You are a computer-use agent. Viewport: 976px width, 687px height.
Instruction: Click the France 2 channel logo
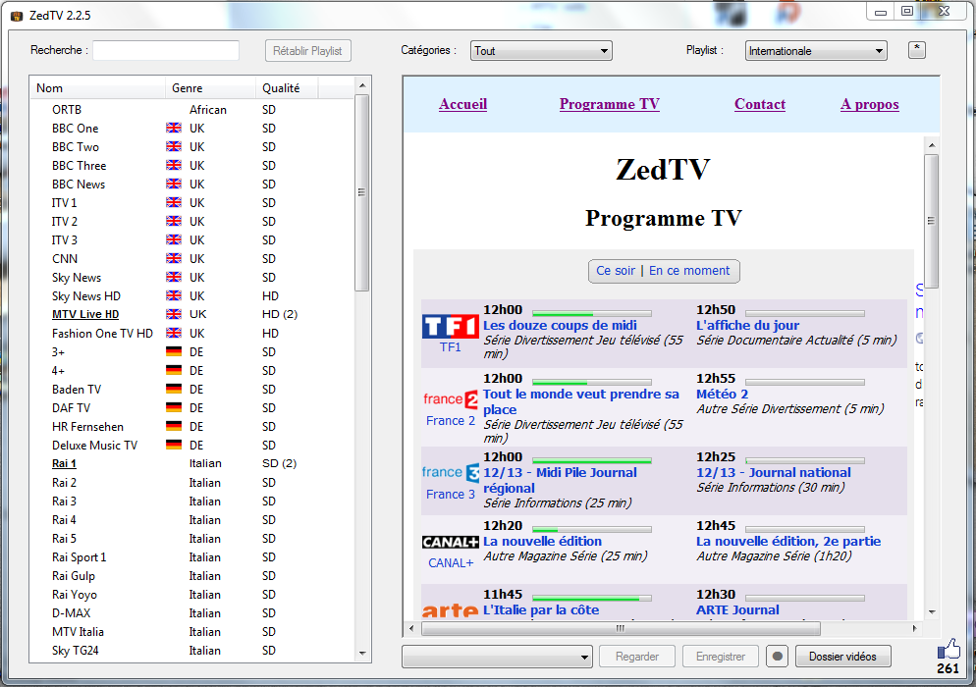tap(452, 399)
